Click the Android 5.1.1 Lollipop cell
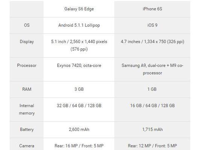 (x=79, y=25)
